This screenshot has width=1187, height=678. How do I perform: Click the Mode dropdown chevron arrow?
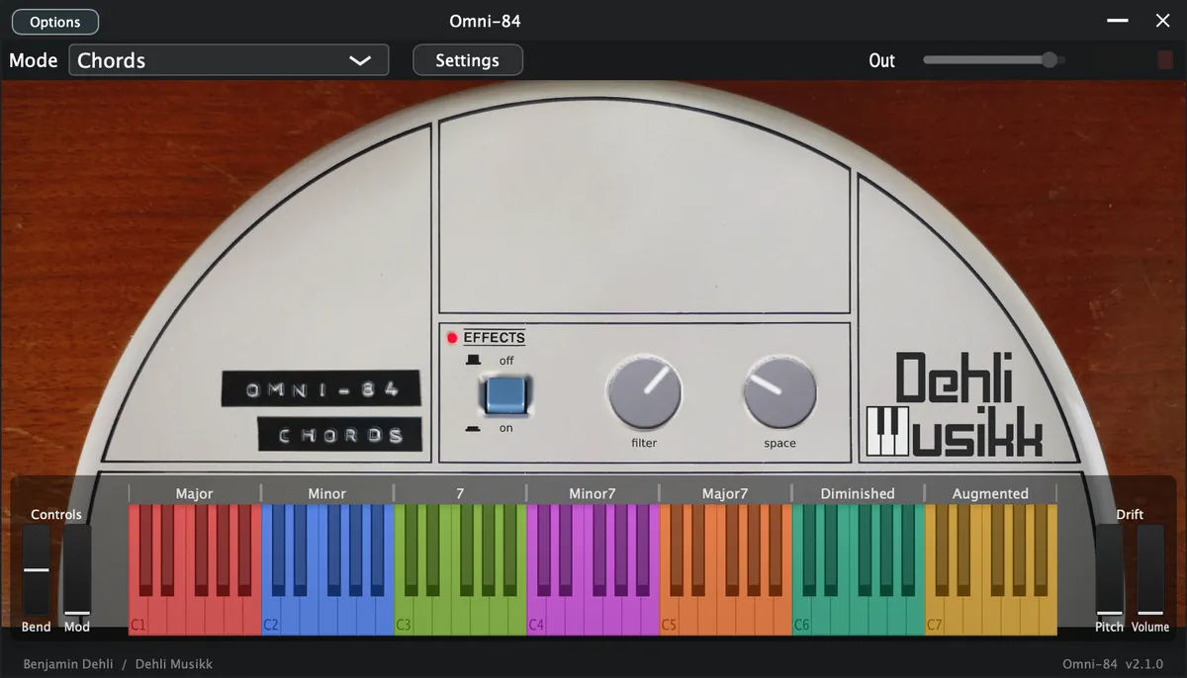360,60
